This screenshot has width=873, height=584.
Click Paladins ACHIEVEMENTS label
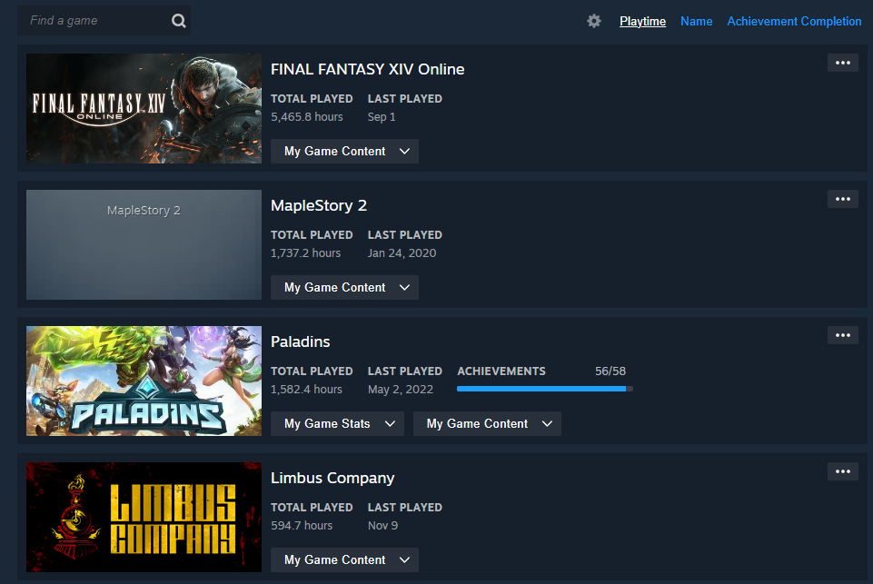501,371
